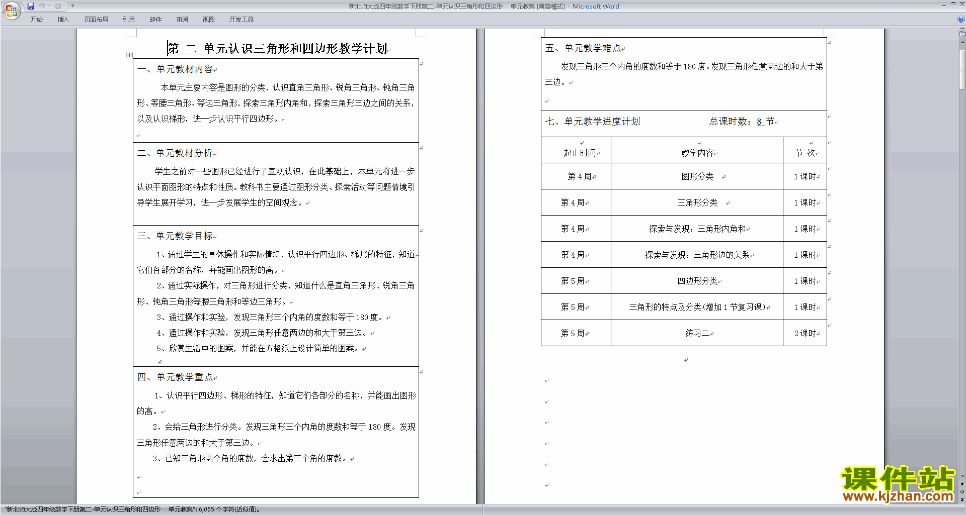
Task: Click heading 四、单元教学重点
Action: tap(176, 377)
